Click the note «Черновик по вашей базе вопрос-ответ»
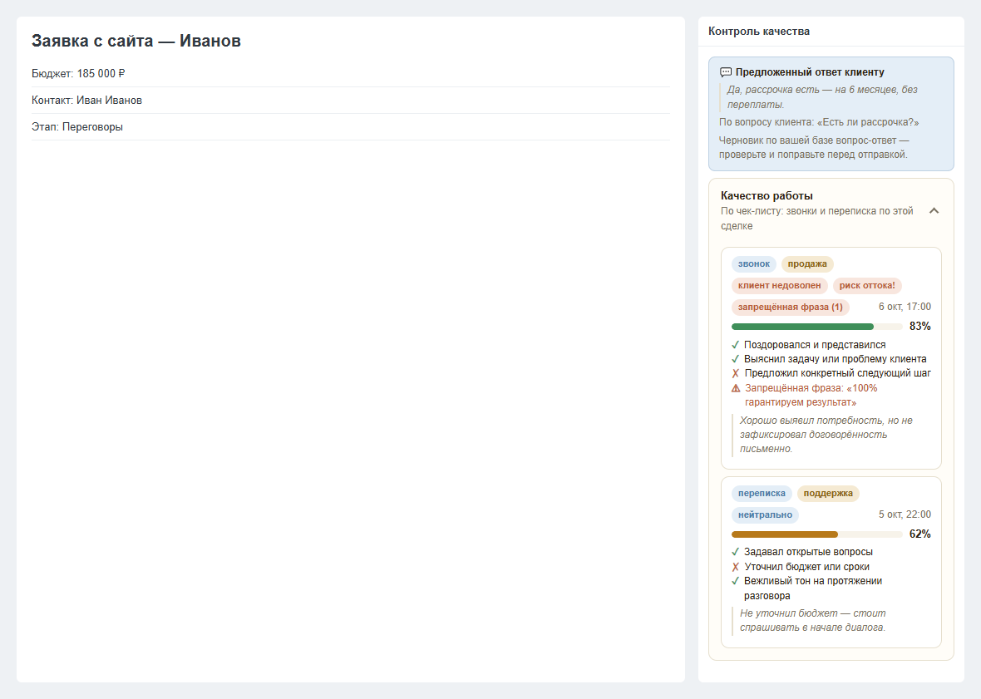Screen dimensions: 981x699 814,148
